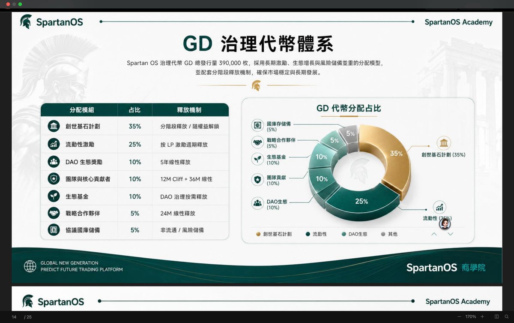Click the macOS green fullscreen window button
The width and height of the screenshot is (514, 323).
[x=20, y=4]
